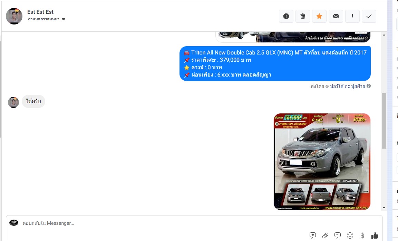This screenshot has height=241, width=398.
Task: Open the customer avatar beside the 'ใช่ครับ' message
Action: (13, 102)
